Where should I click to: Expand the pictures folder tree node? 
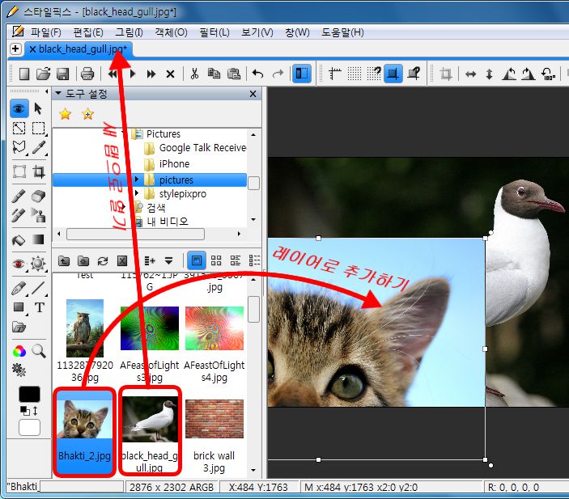click(137, 180)
